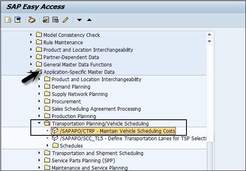Click the Sales Scheduling Agreement Processing folder icon

(x=47, y=108)
